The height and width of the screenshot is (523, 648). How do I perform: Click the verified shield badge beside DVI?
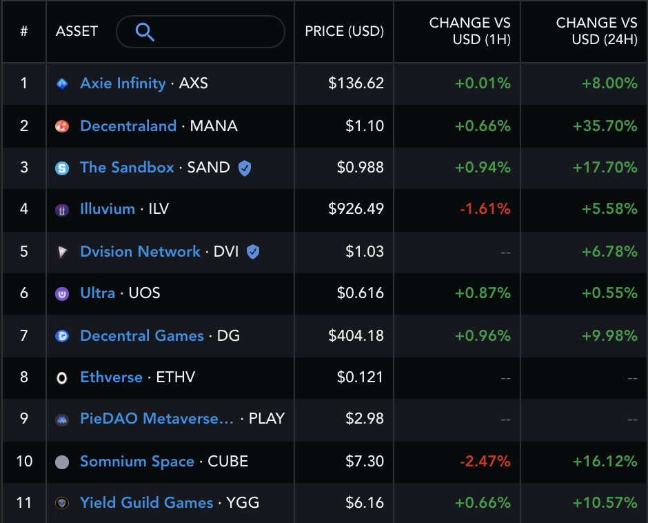pyautogui.click(x=253, y=252)
